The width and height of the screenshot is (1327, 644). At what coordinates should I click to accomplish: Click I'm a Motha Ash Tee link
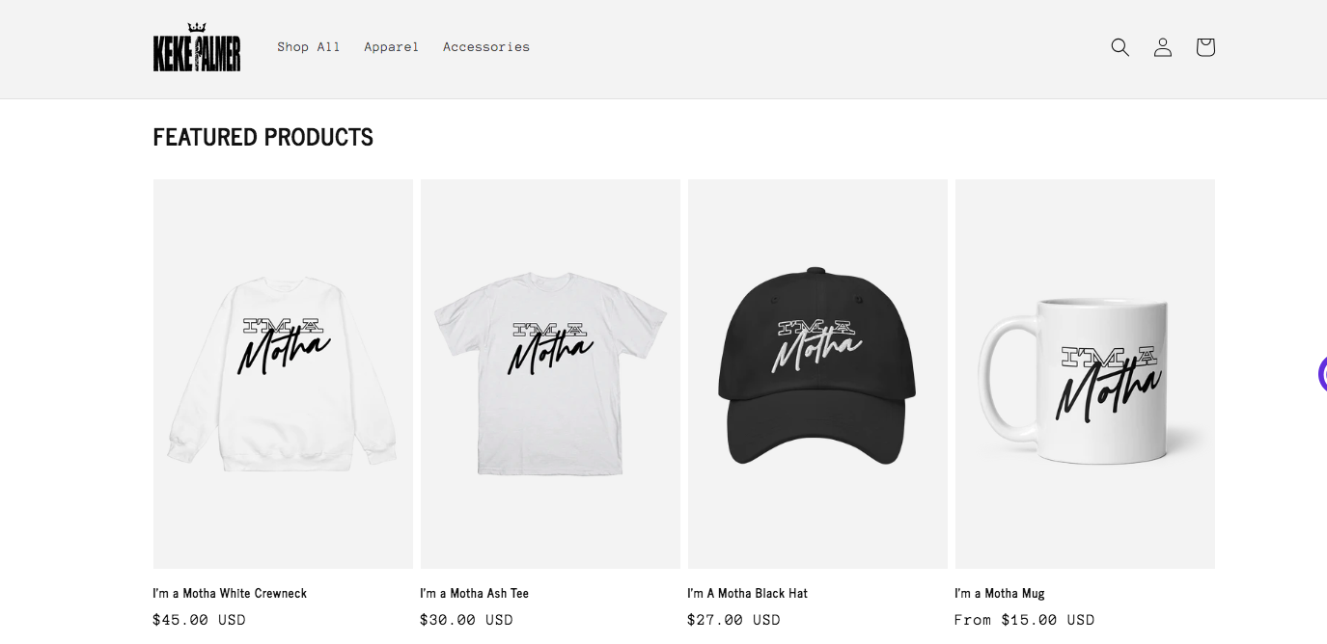475,594
